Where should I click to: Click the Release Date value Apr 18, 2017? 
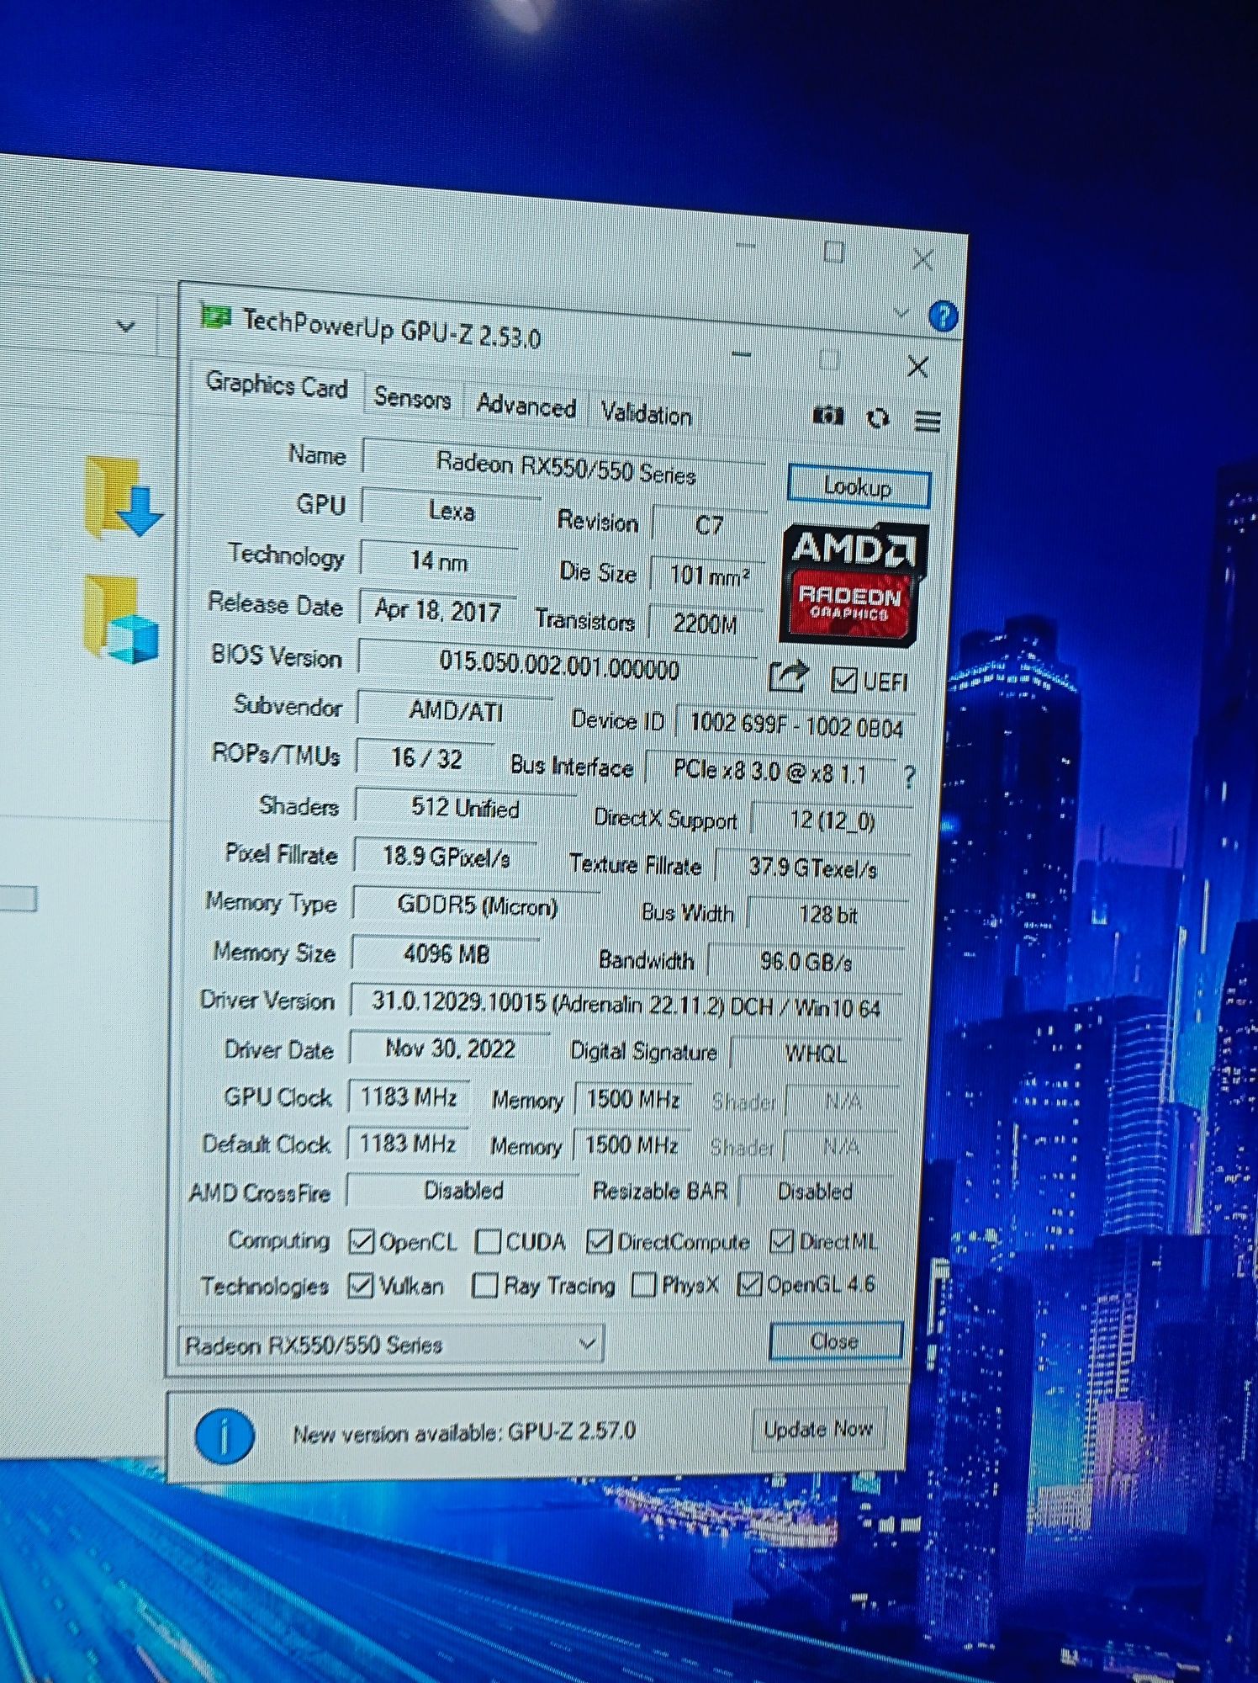pyautogui.click(x=438, y=609)
